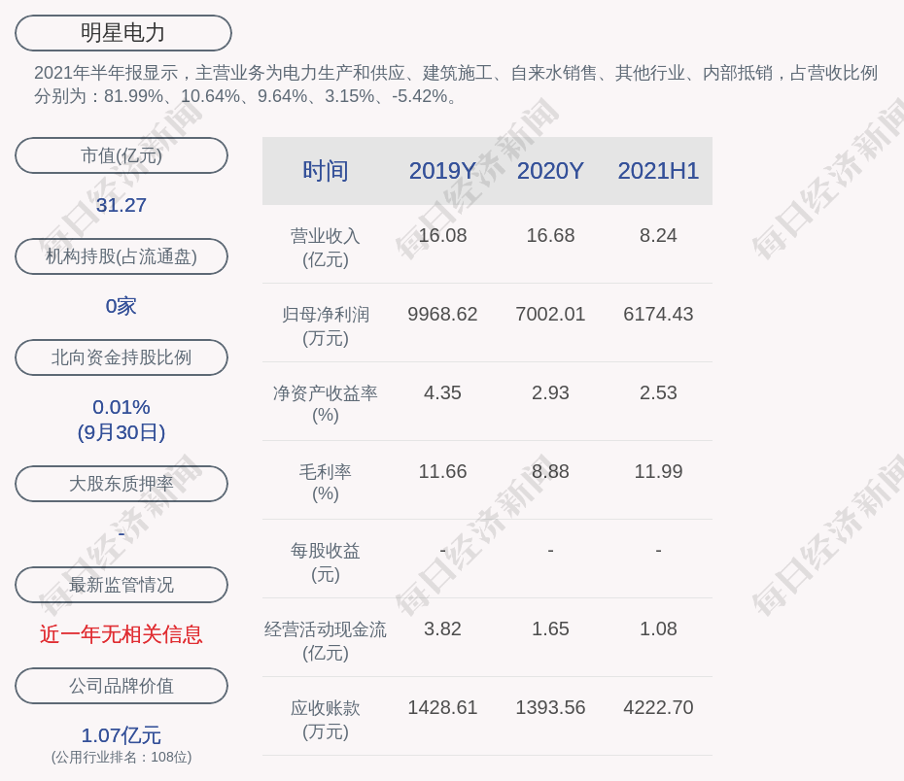Select receivables value 1393.56

pos(550,707)
